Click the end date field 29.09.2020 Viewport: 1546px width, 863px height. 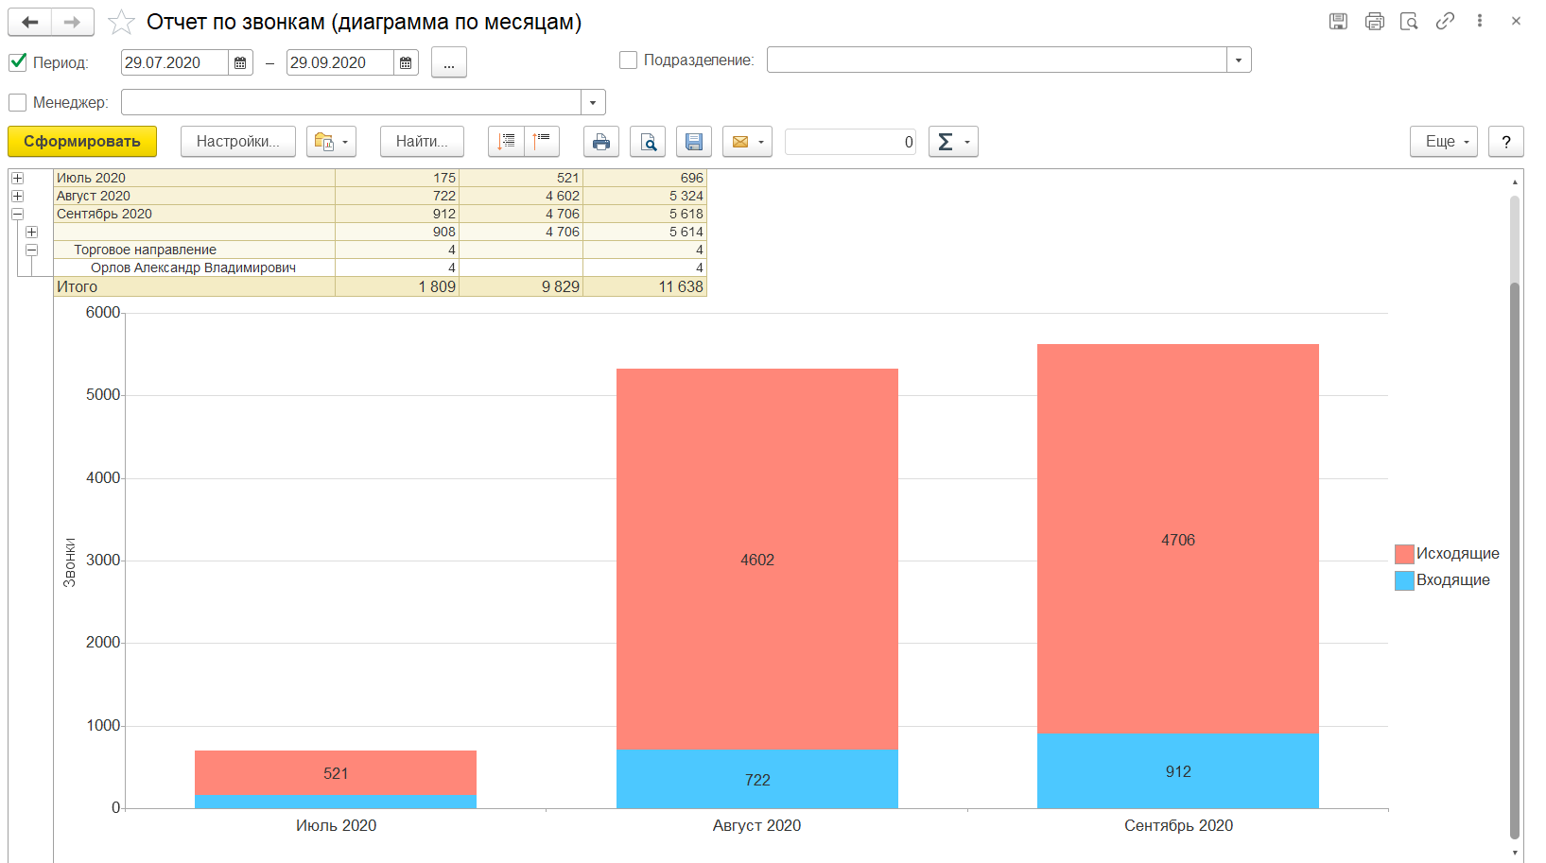(340, 62)
